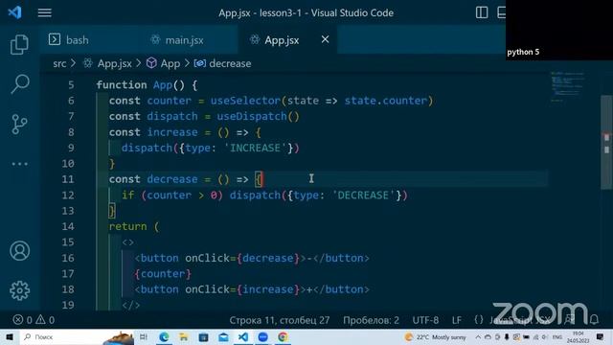Click 'INCREASE' string on line 9
The image size is (613, 345).
point(255,148)
